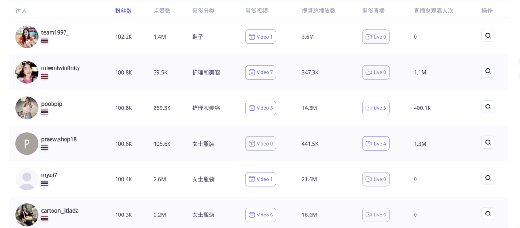Open the search action for praew.shop18
520x228 pixels.
pyautogui.click(x=488, y=142)
